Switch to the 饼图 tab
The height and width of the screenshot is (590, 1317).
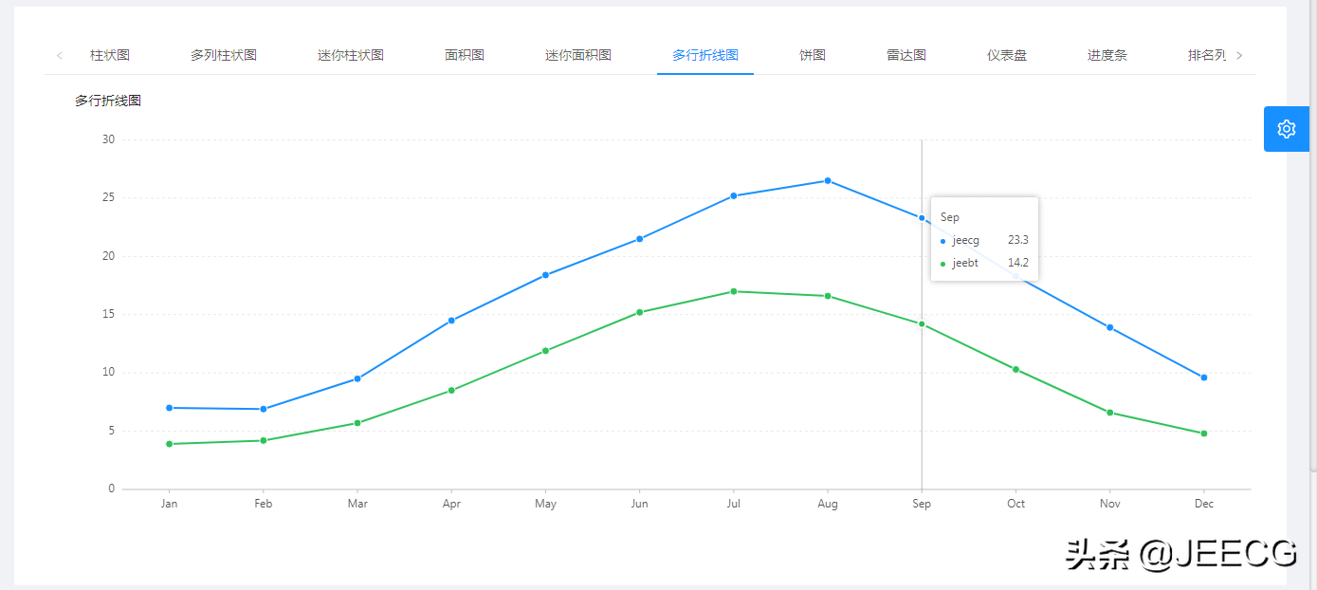point(813,55)
